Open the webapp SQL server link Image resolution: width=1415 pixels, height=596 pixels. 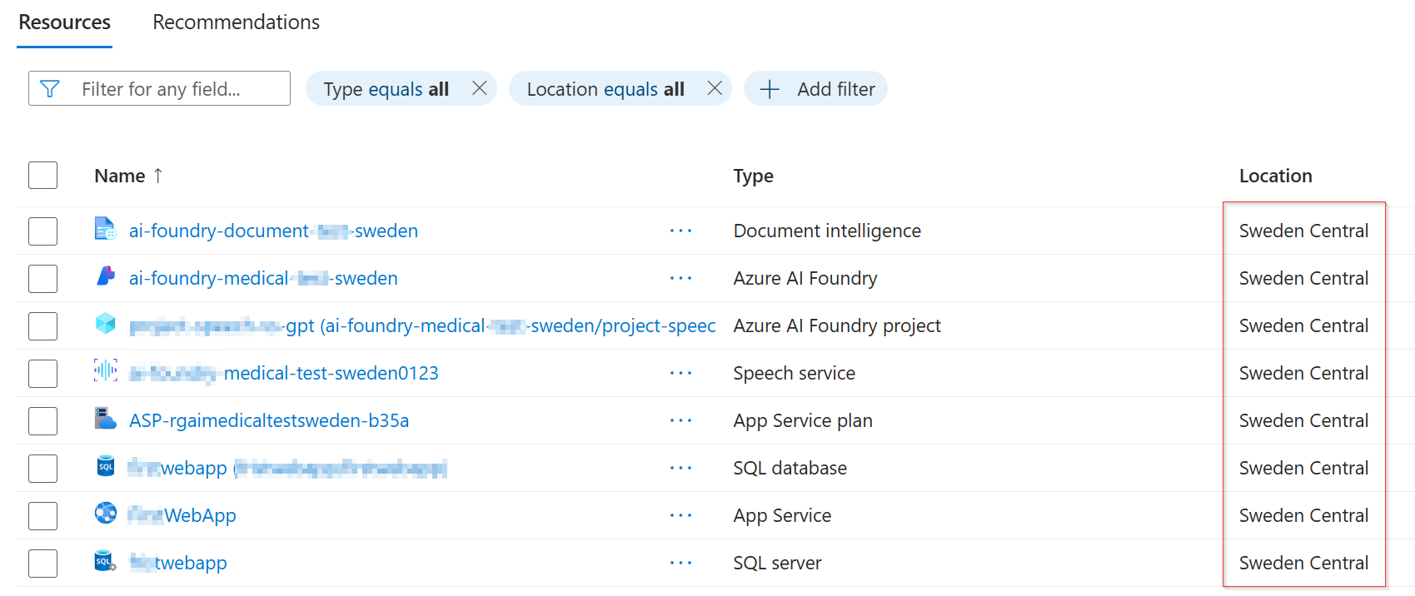178,563
